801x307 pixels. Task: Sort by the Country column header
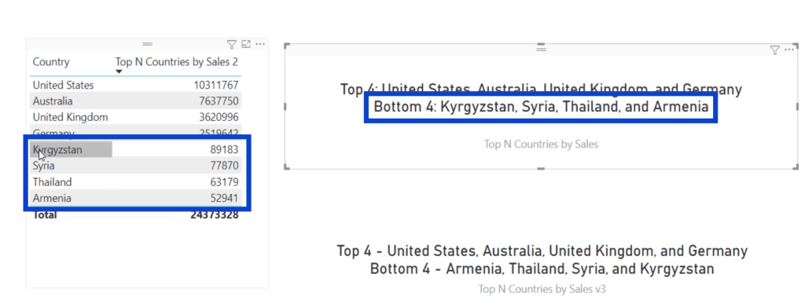51,62
